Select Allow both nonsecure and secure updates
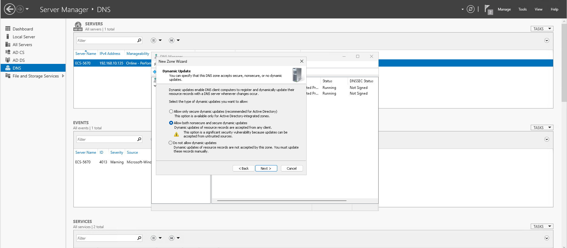 171,123
